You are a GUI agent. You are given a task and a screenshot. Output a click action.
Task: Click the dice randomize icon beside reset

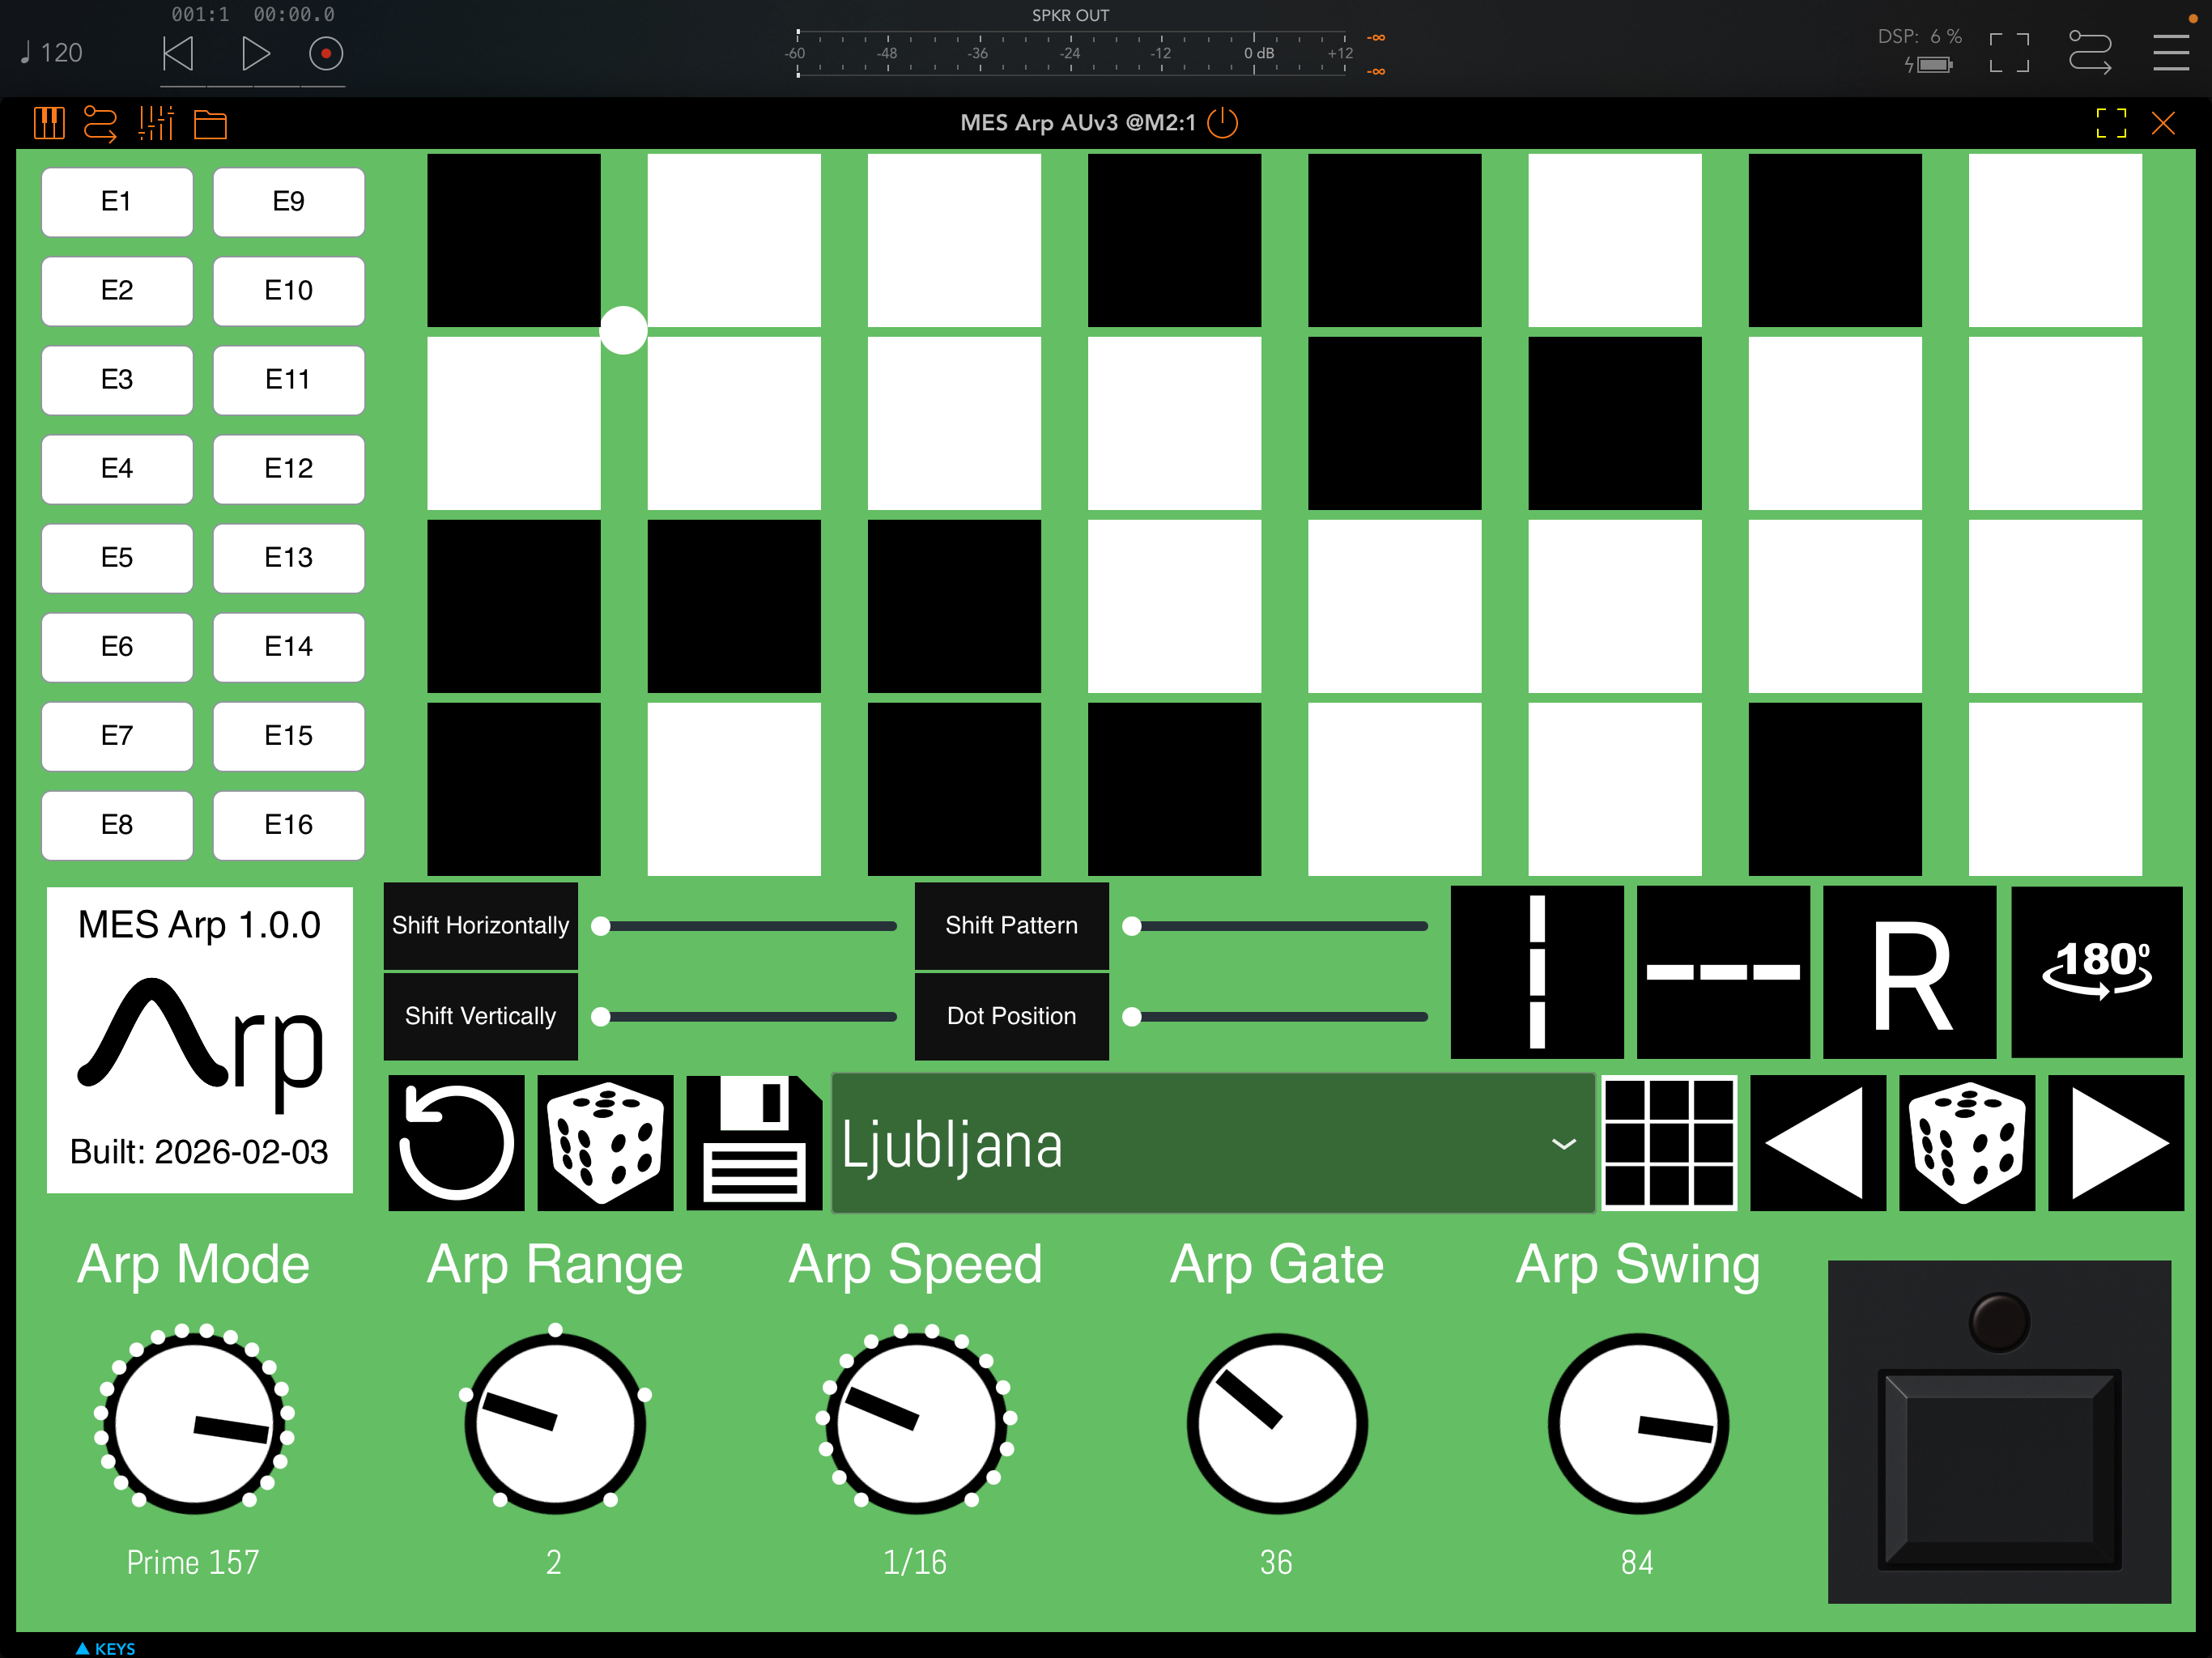tap(606, 1143)
